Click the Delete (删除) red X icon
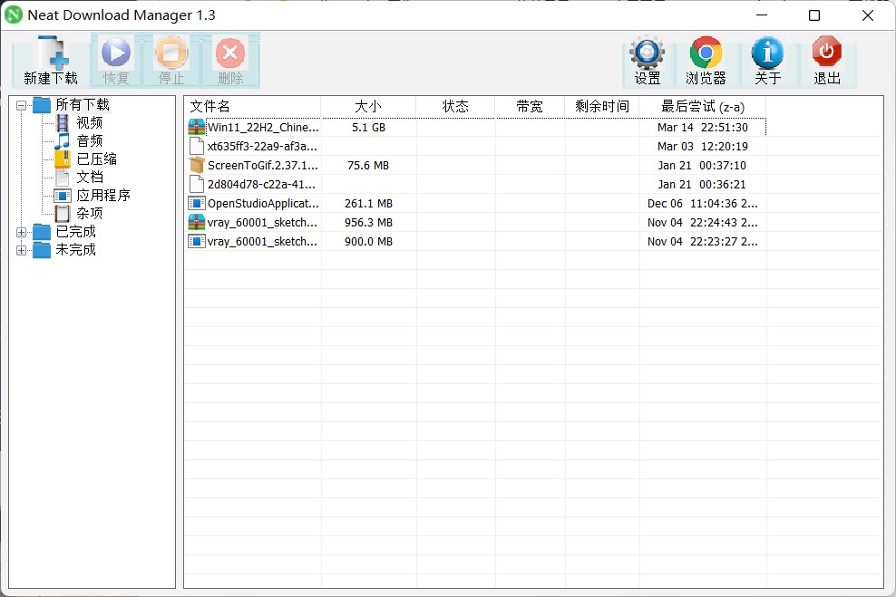This screenshot has width=896, height=597. (x=230, y=53)
